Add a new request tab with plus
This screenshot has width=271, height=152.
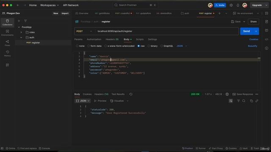pyautogui.click(x=219, y=13)
